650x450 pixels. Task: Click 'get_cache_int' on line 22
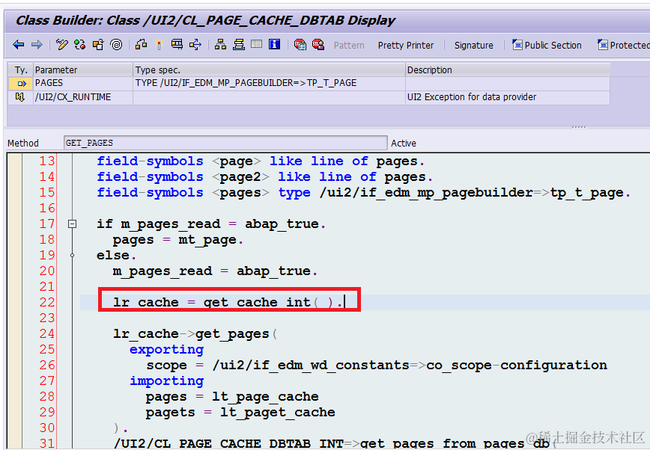click(x=257, y=303)
